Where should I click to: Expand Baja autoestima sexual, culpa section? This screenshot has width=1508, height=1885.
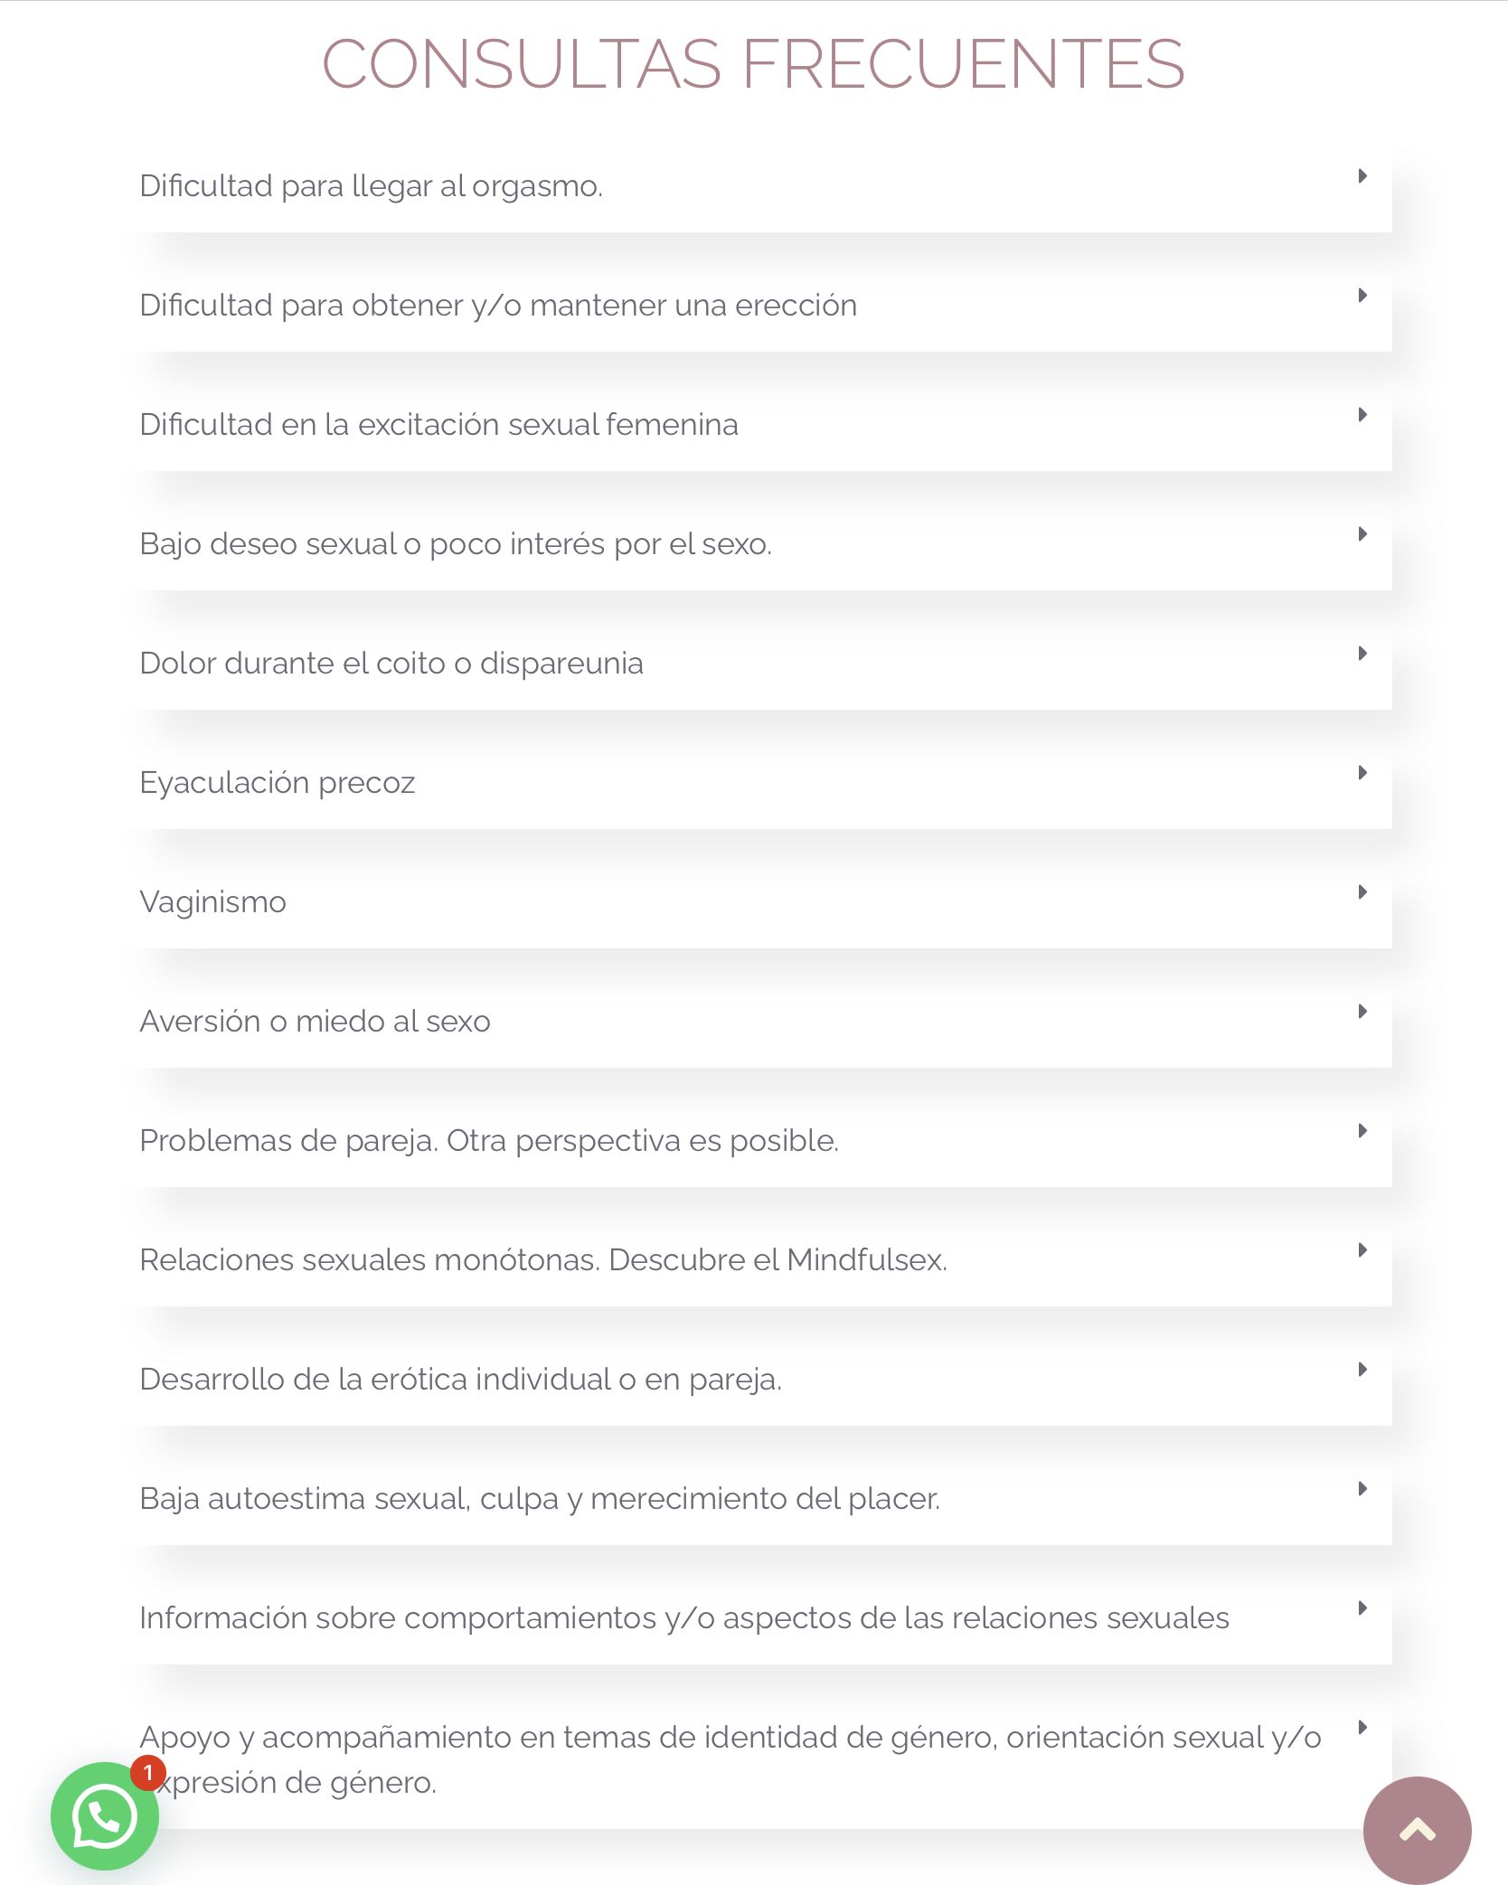(x=539, y=1499)
